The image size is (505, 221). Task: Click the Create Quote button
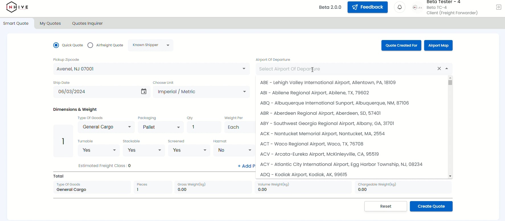tap(431, 206)
